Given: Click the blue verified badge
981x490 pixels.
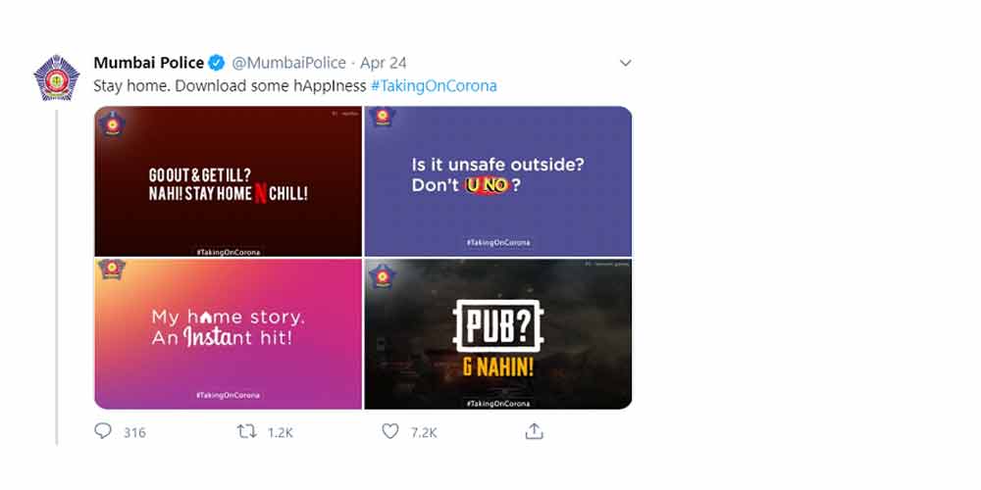Looking at the screenshot, I should [x=218, y=64].
